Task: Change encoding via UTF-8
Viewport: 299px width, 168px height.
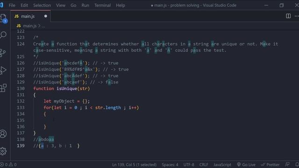Action: (189, 165)
